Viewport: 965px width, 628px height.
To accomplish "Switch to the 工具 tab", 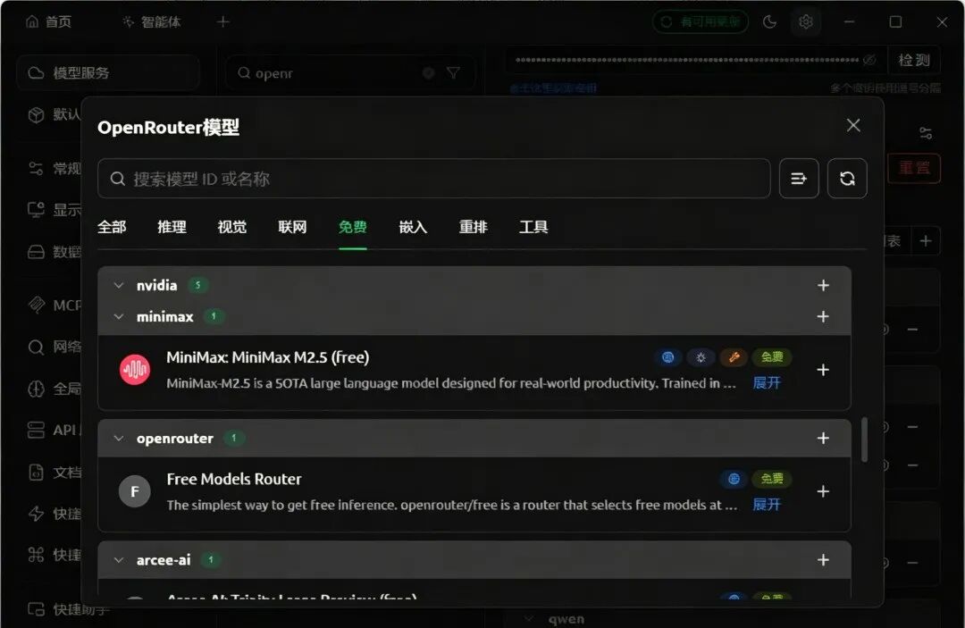I will (533, 227).
